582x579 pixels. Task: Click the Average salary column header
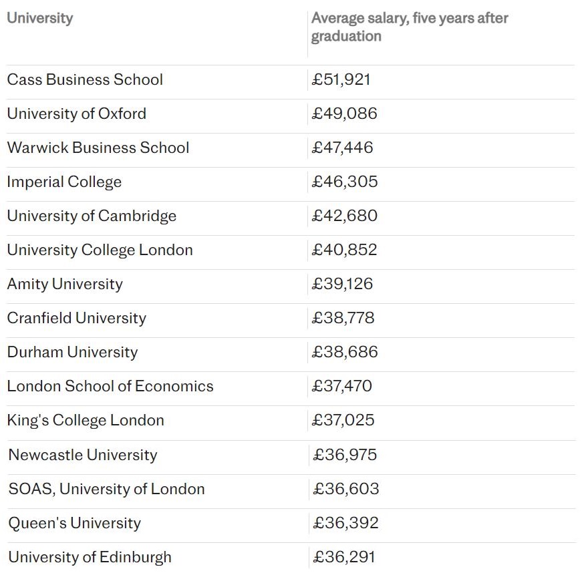click(410, 27)
